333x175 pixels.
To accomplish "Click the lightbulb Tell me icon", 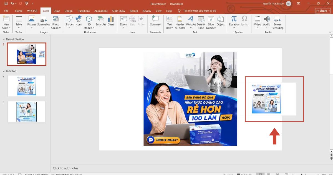I will pyautogui.click(x=179, y=11).
